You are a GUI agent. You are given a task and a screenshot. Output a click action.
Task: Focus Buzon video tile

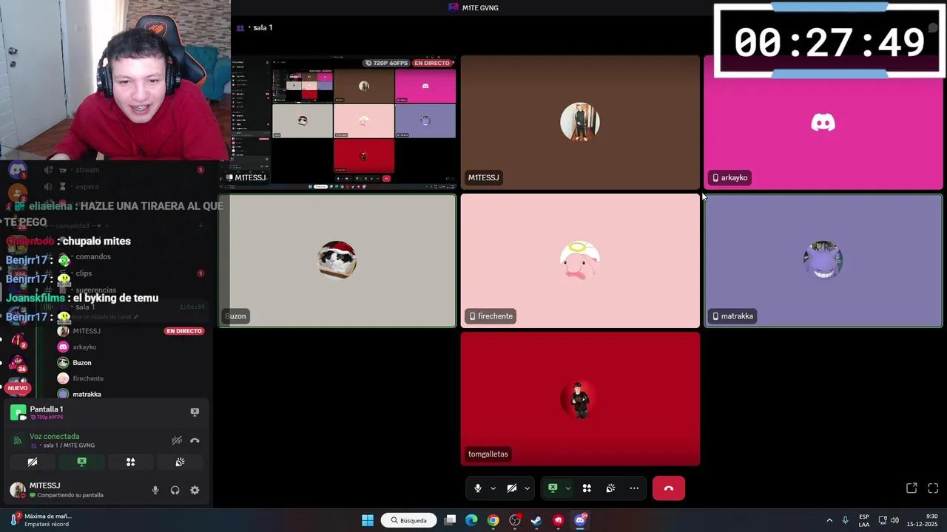[337, 260]
